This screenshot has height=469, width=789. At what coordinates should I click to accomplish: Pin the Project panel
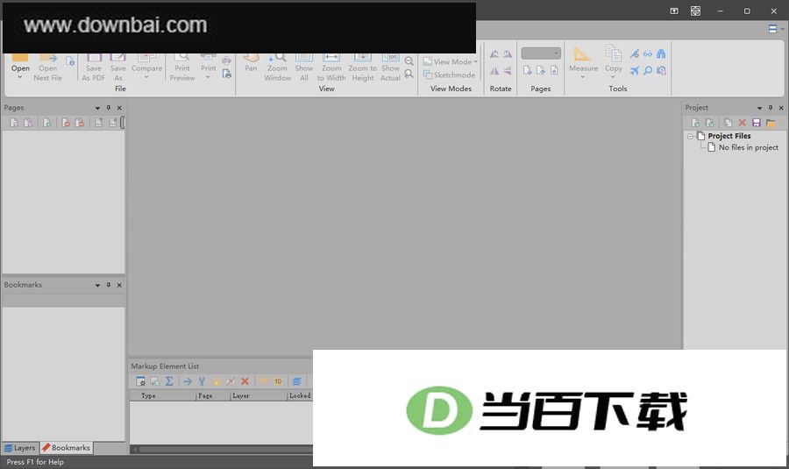tap(770, 108)
